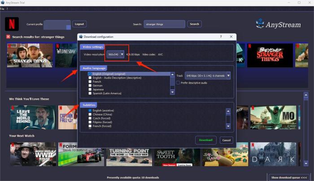314x181 pixels.
Task: Check the Chinese (China) subtitle option
Action: (x=90, y=114)
